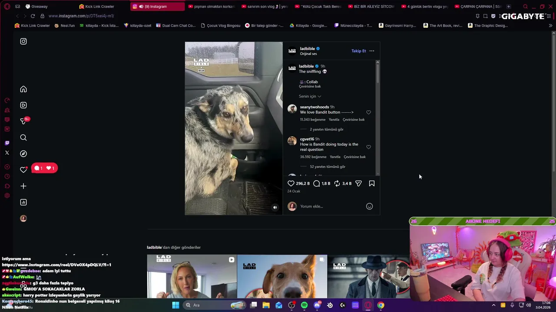
Task: Click the Windows taskbar search box
Action: click(x=215, y=305)
